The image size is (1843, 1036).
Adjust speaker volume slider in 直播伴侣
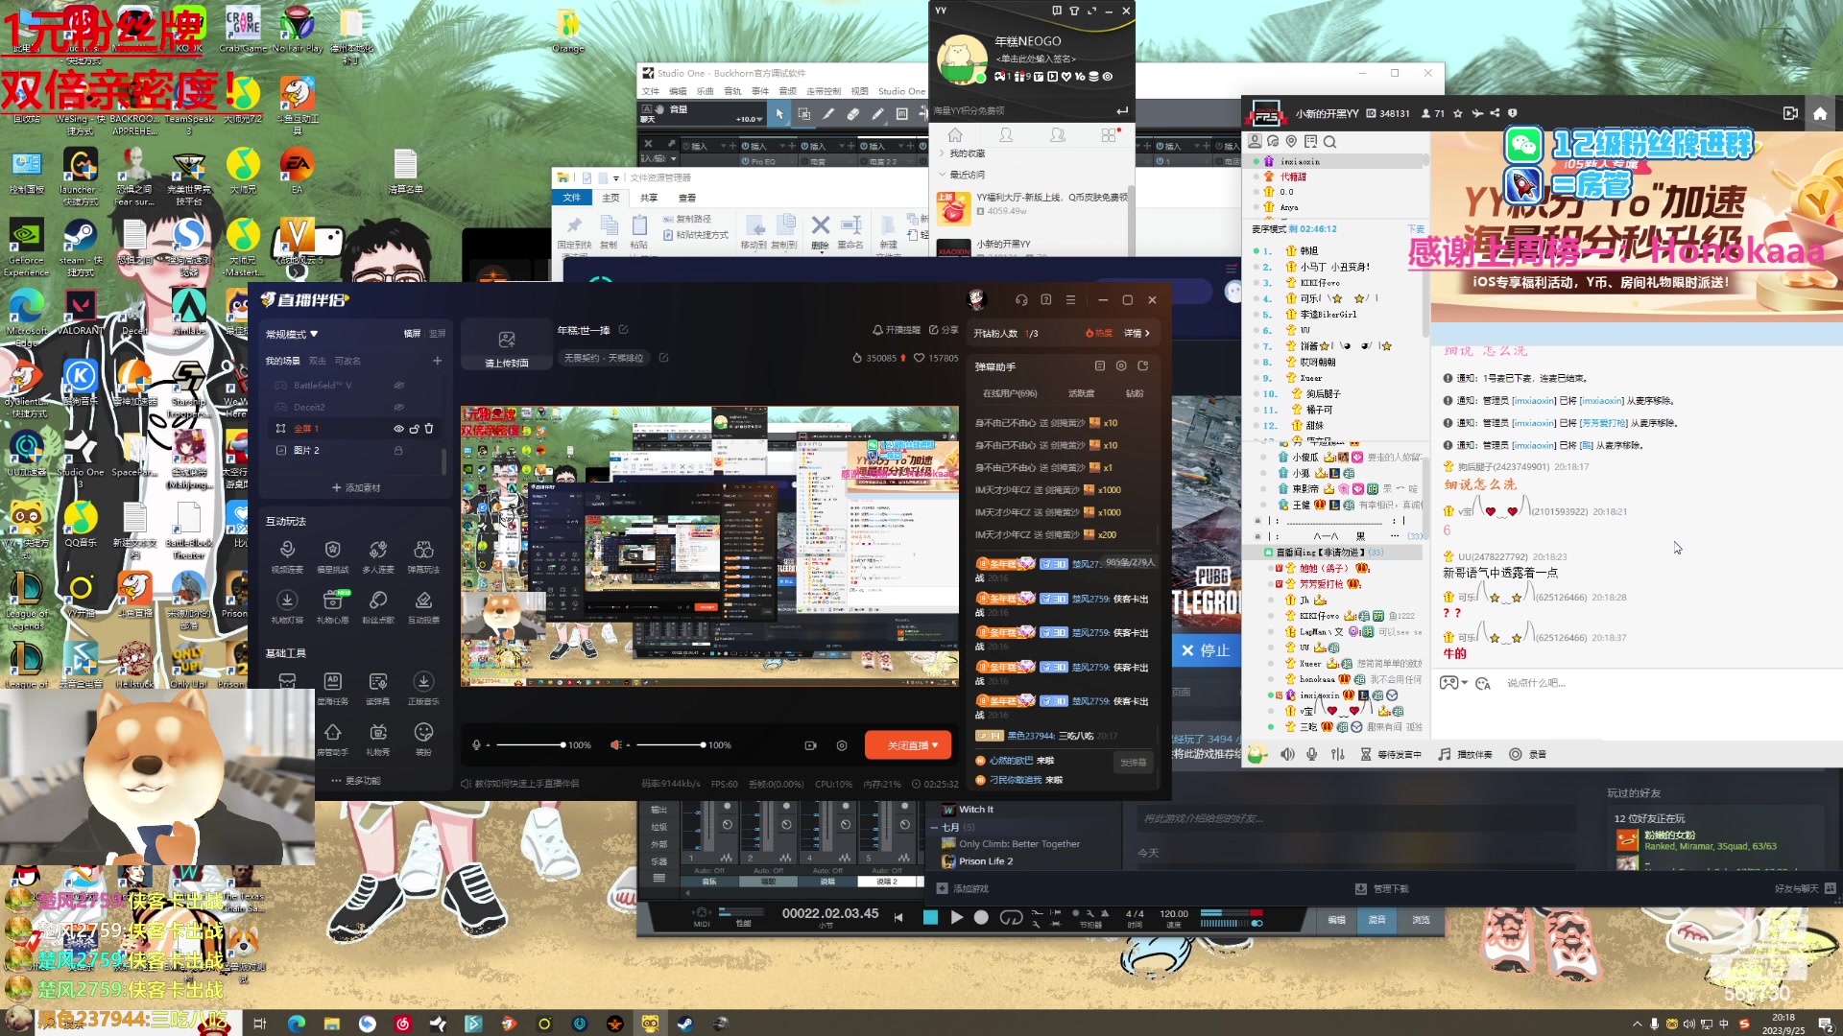670,745
